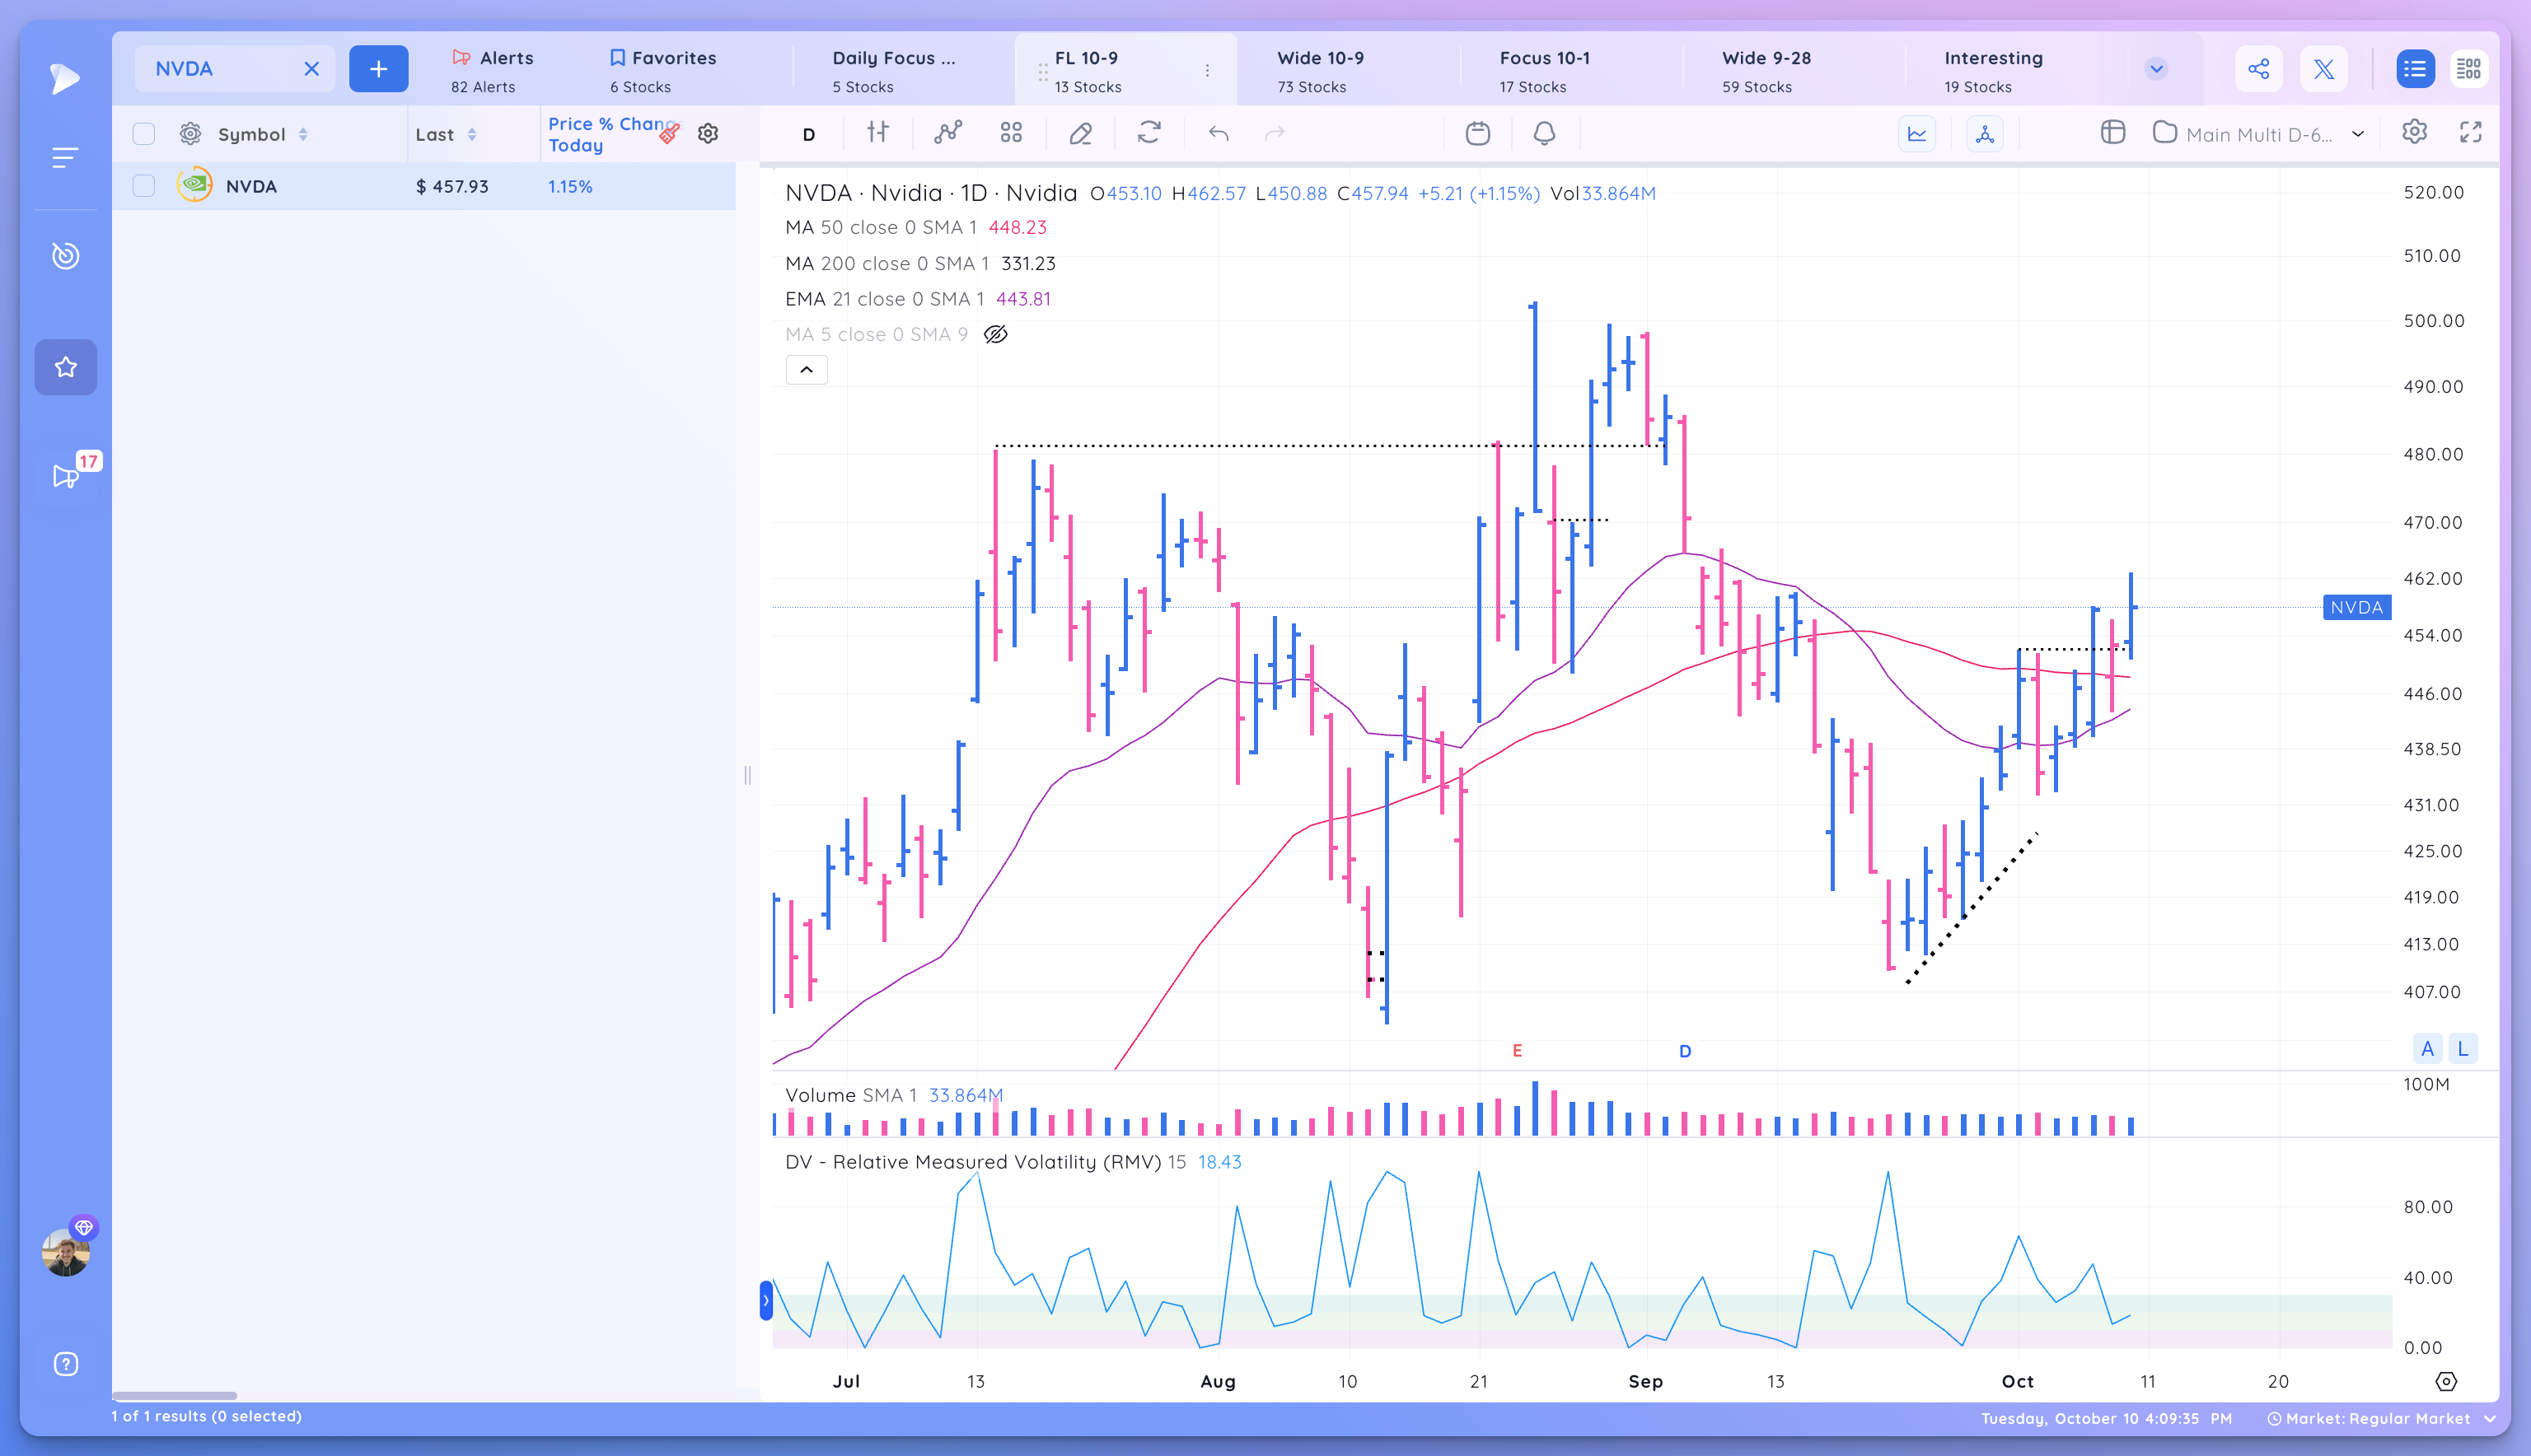Open indicator templates four-squares icon

click(x=1012, y=132)
